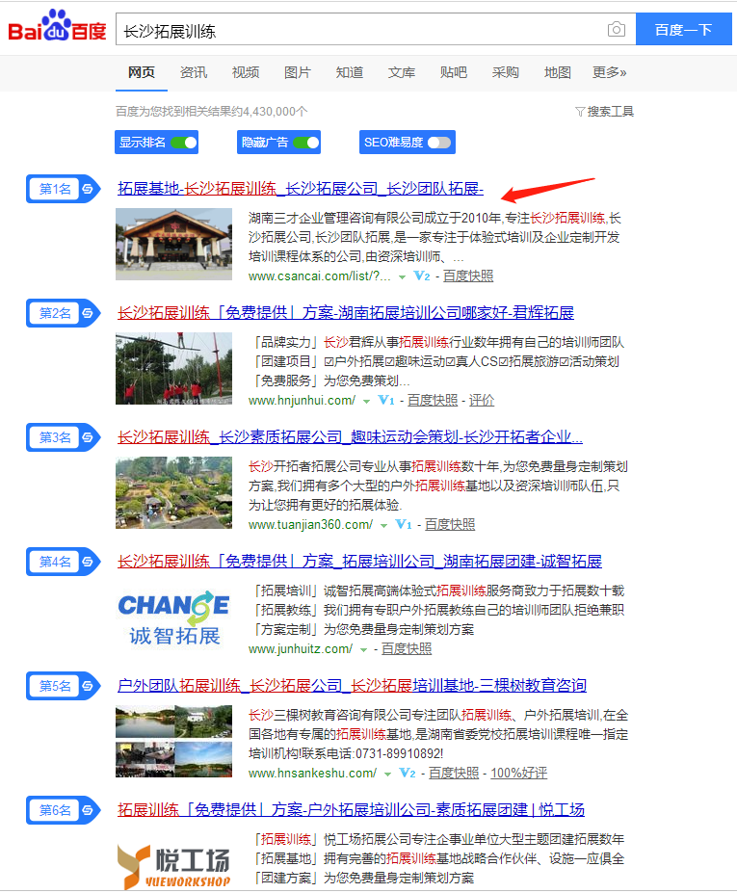Screen dimensions: 737x893
Task: Click the lake collage thumbnail for 三棵树
Action: click(173, 741)
